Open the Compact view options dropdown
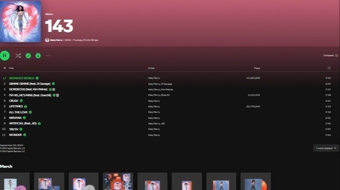Image resolution: width=340 pixels, height=190 pixels. point(330,55)
